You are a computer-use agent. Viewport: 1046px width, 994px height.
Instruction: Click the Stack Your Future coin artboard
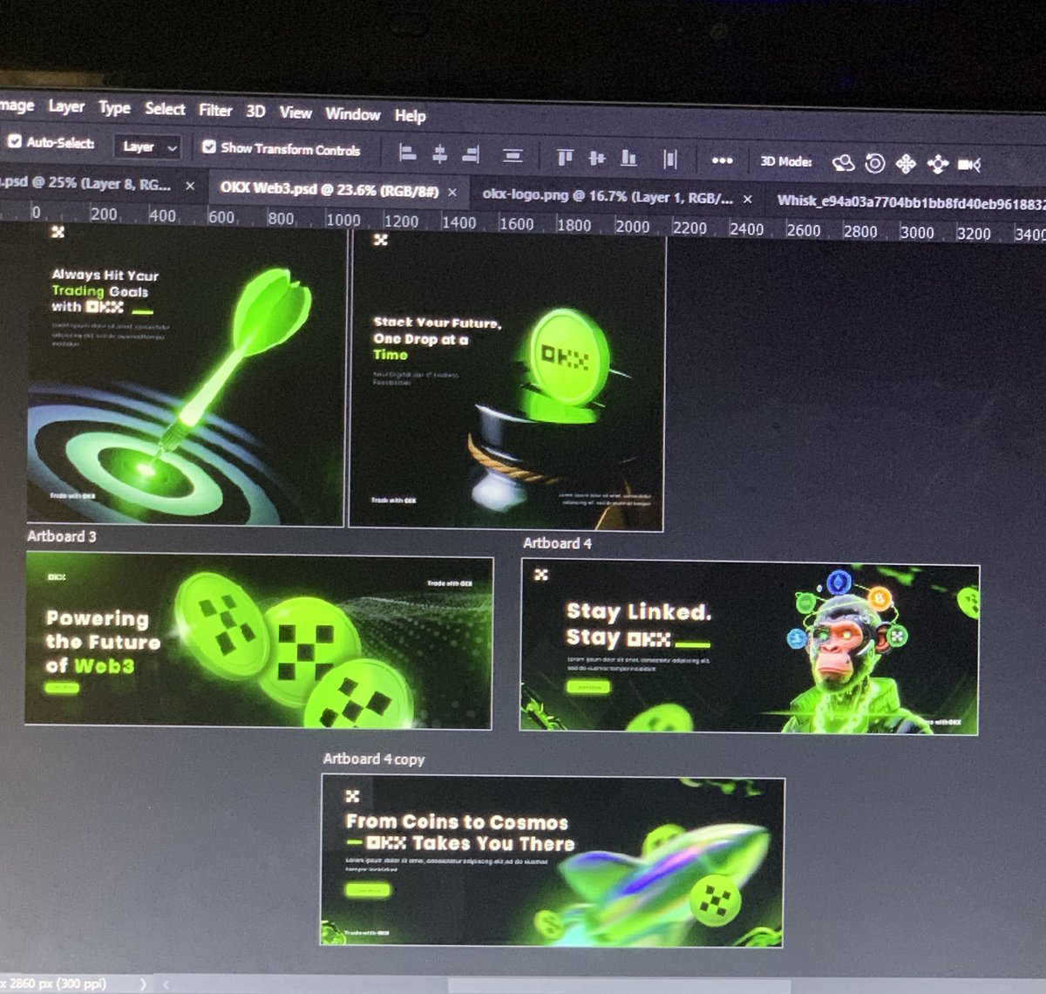(x=507, y=382)
